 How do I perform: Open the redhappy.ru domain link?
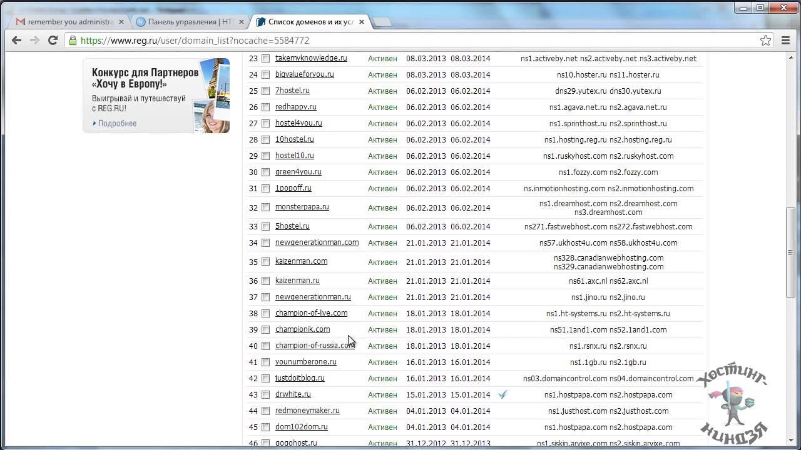tap(296, 107)
